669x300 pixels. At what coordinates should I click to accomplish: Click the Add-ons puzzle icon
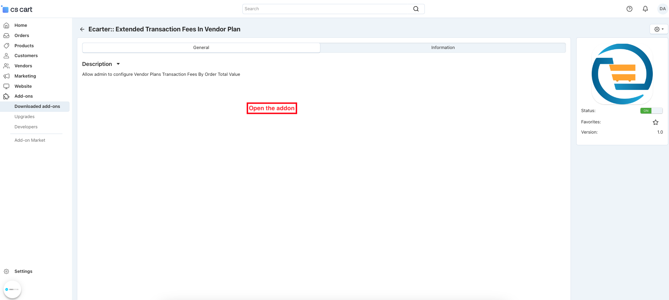(x=6, y=96)
